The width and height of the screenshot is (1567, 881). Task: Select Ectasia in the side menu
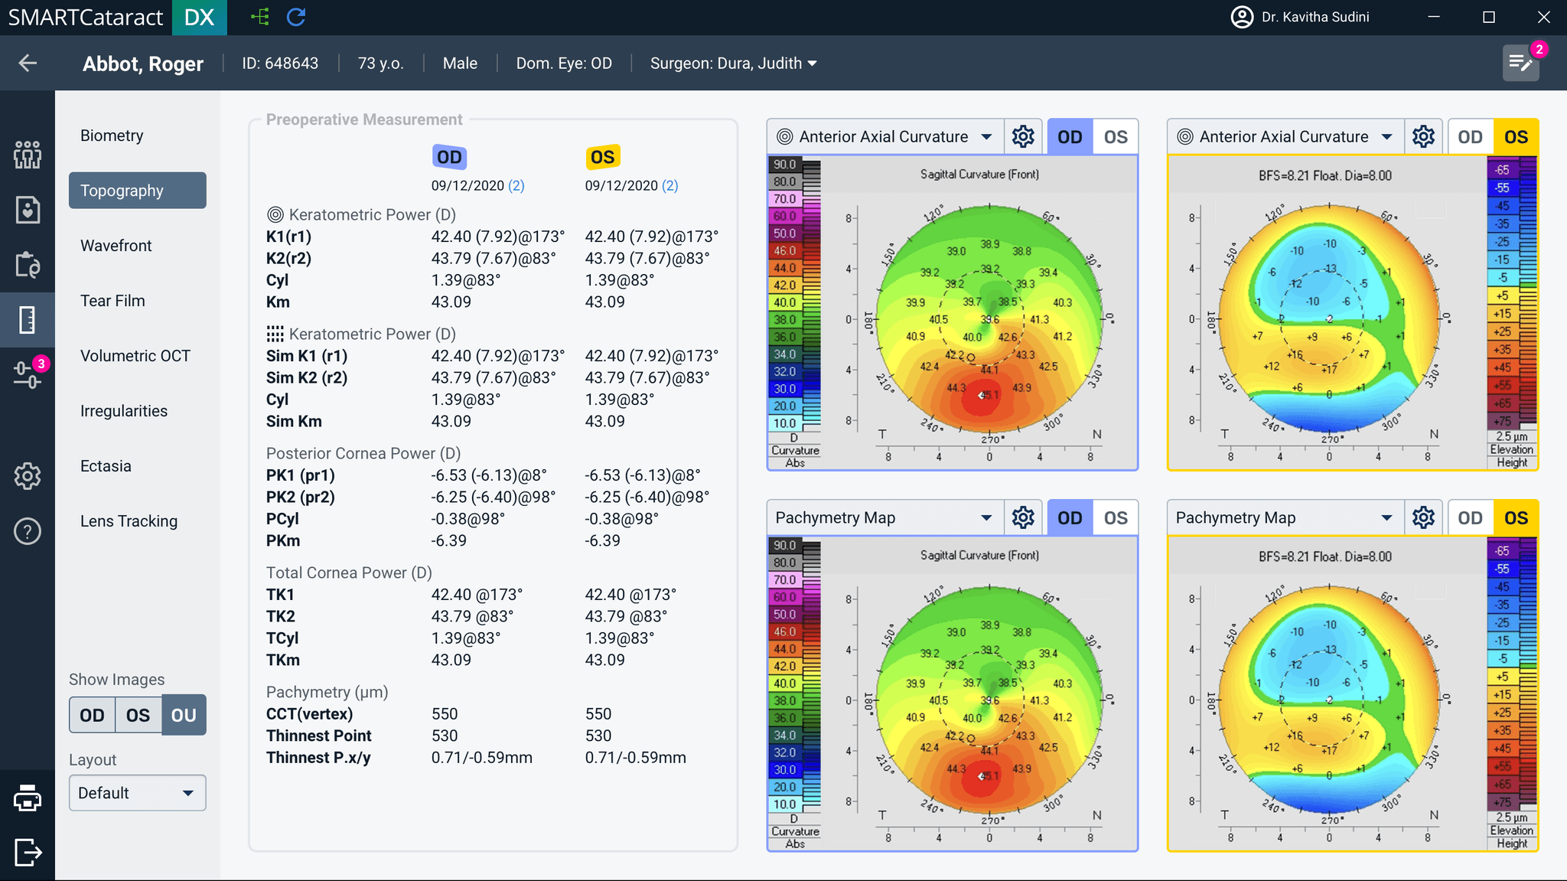pos(106,466)
